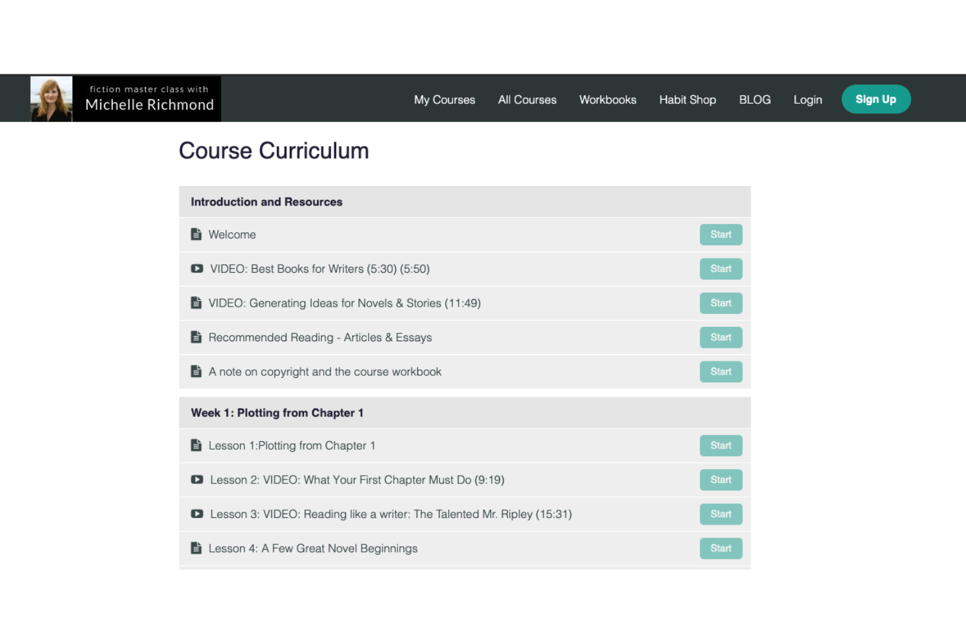Navigate to All Courses

pos(527,99)
